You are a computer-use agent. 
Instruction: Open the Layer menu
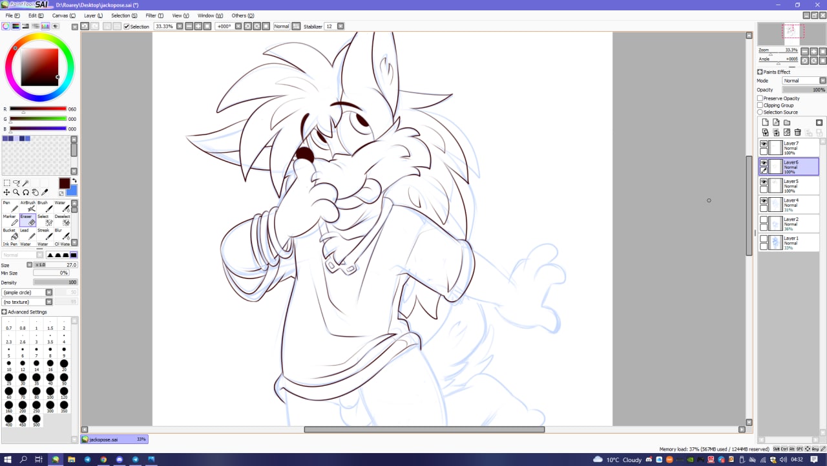(x=93, y=16)
